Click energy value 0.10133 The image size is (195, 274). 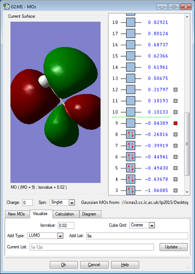click(x=158, y=112)
